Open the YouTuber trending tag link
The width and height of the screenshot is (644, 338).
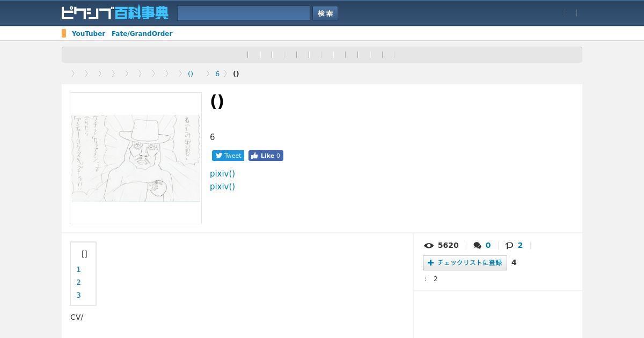[89, 33]
